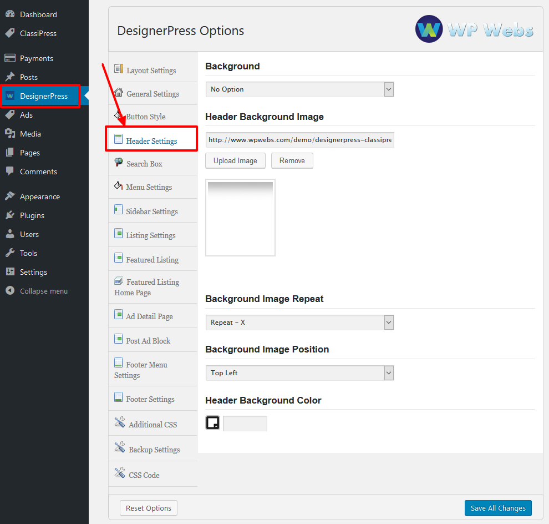Screen dimensions: 549x524
Task: Click the WP Webs logo
Action: coord(474,29)
